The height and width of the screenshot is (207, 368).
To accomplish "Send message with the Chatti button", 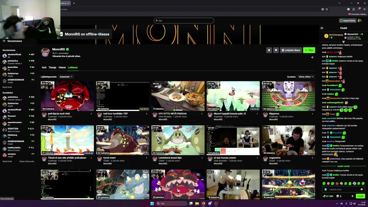I will click(x=360, y=196).
